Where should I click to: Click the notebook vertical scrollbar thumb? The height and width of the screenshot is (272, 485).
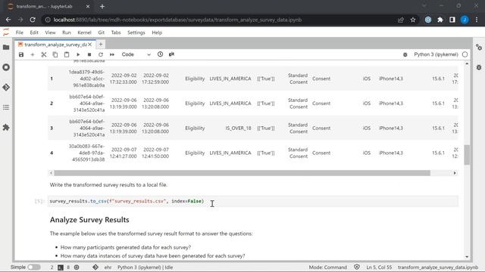pos(467,155)
